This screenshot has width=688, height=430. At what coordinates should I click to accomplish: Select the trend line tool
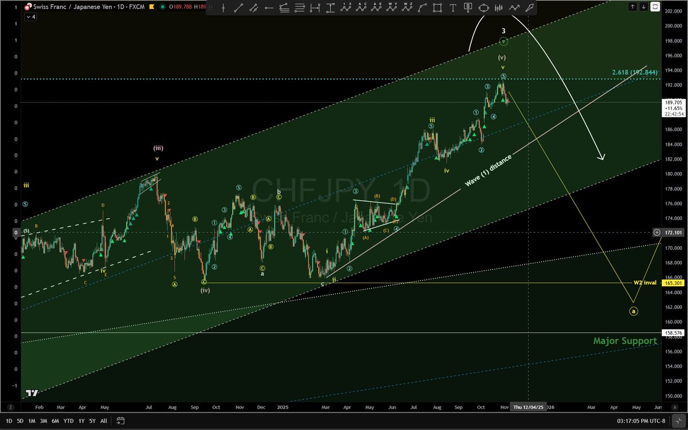pyautogui.click(x=239, y=8)
